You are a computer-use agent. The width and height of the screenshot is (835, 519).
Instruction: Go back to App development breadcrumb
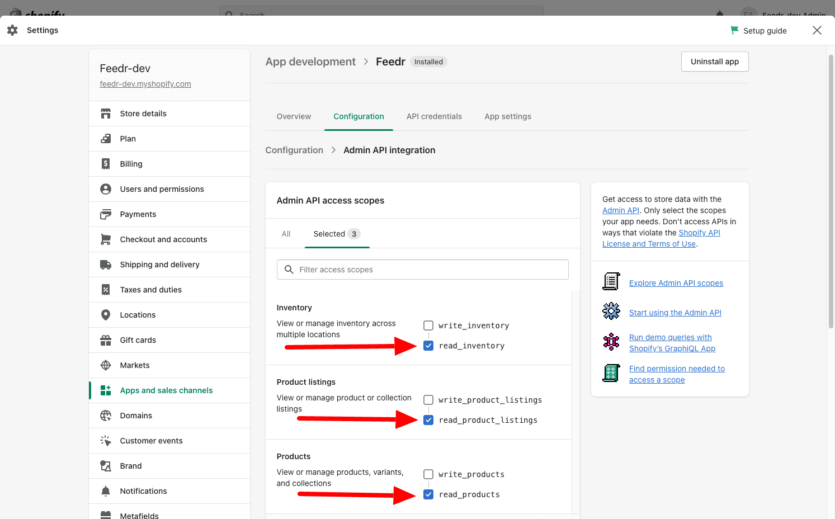[x=310, y=62]
